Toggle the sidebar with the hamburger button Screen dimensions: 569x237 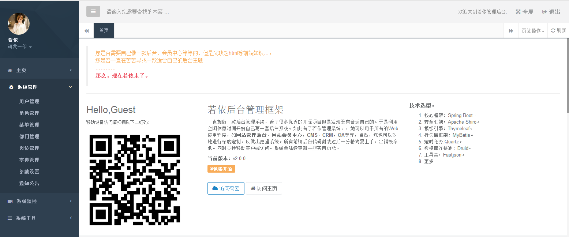click(x=93, y=11)
